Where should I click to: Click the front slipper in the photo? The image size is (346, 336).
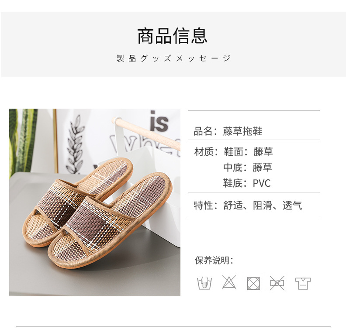[x=110, y=220]
